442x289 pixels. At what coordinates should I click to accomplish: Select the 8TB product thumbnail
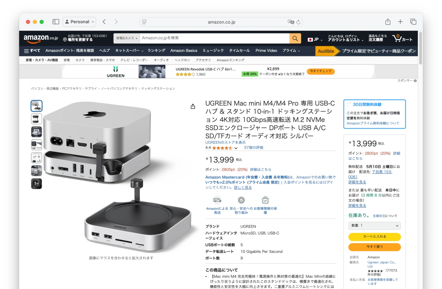[36, 132]
